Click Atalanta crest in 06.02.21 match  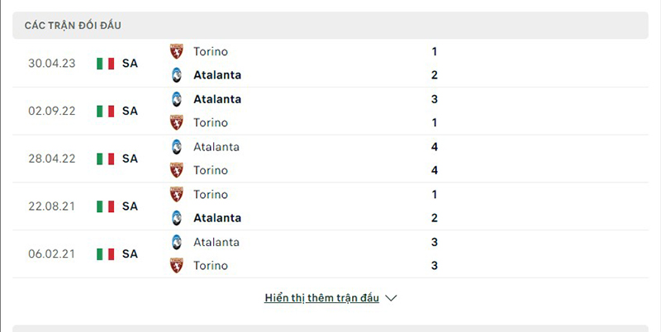click(176, 243)
